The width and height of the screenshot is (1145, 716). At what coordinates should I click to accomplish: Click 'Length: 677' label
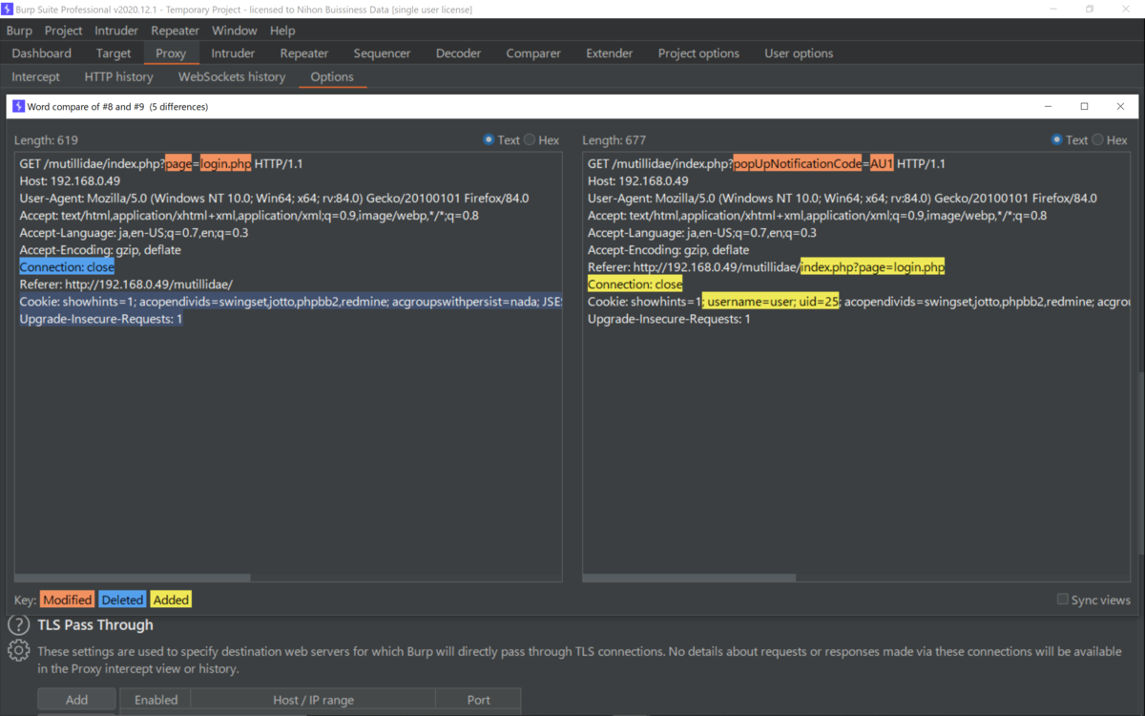pyautogui.click(x=614, y=139)
